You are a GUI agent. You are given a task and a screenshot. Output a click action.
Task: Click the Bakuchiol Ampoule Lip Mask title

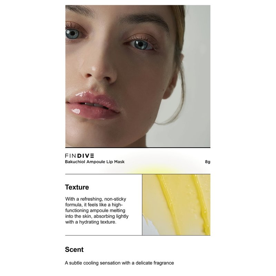(x=95, y=162)
